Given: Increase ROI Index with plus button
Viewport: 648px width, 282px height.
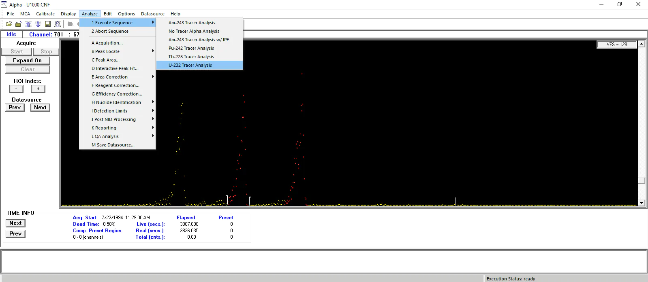Looking at the screenshot, I should point(38,89).
